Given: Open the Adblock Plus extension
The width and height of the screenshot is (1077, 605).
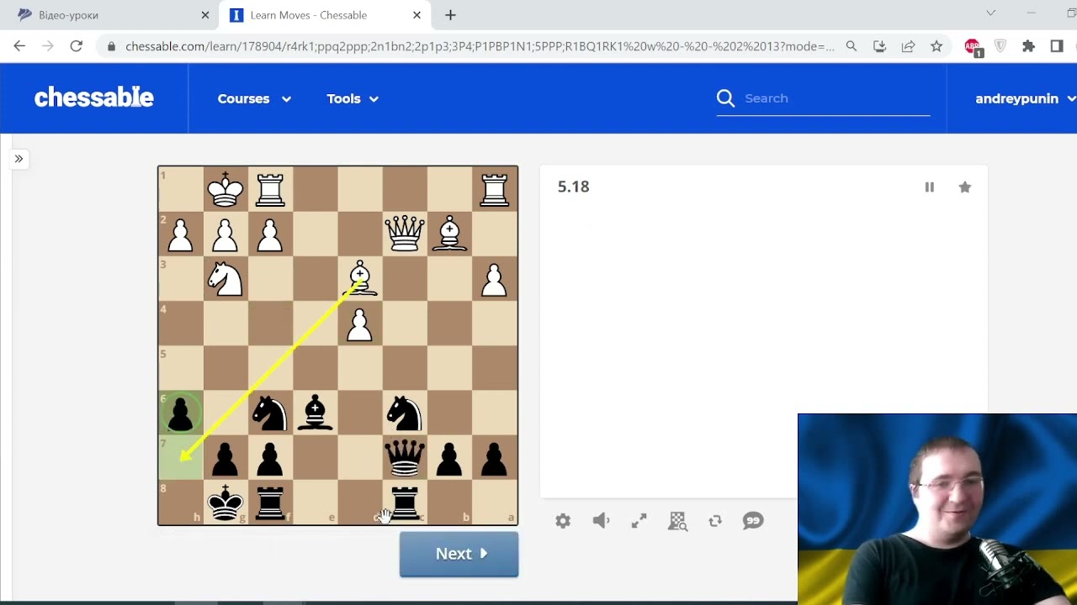Looking at the screenshot, I should click(x=974, y=47).
